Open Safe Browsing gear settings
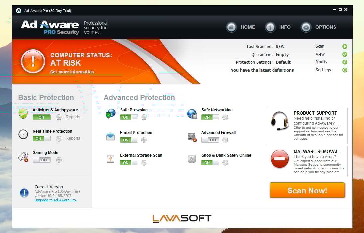Viewport: 364px width, 233px height. pos(144,117)
